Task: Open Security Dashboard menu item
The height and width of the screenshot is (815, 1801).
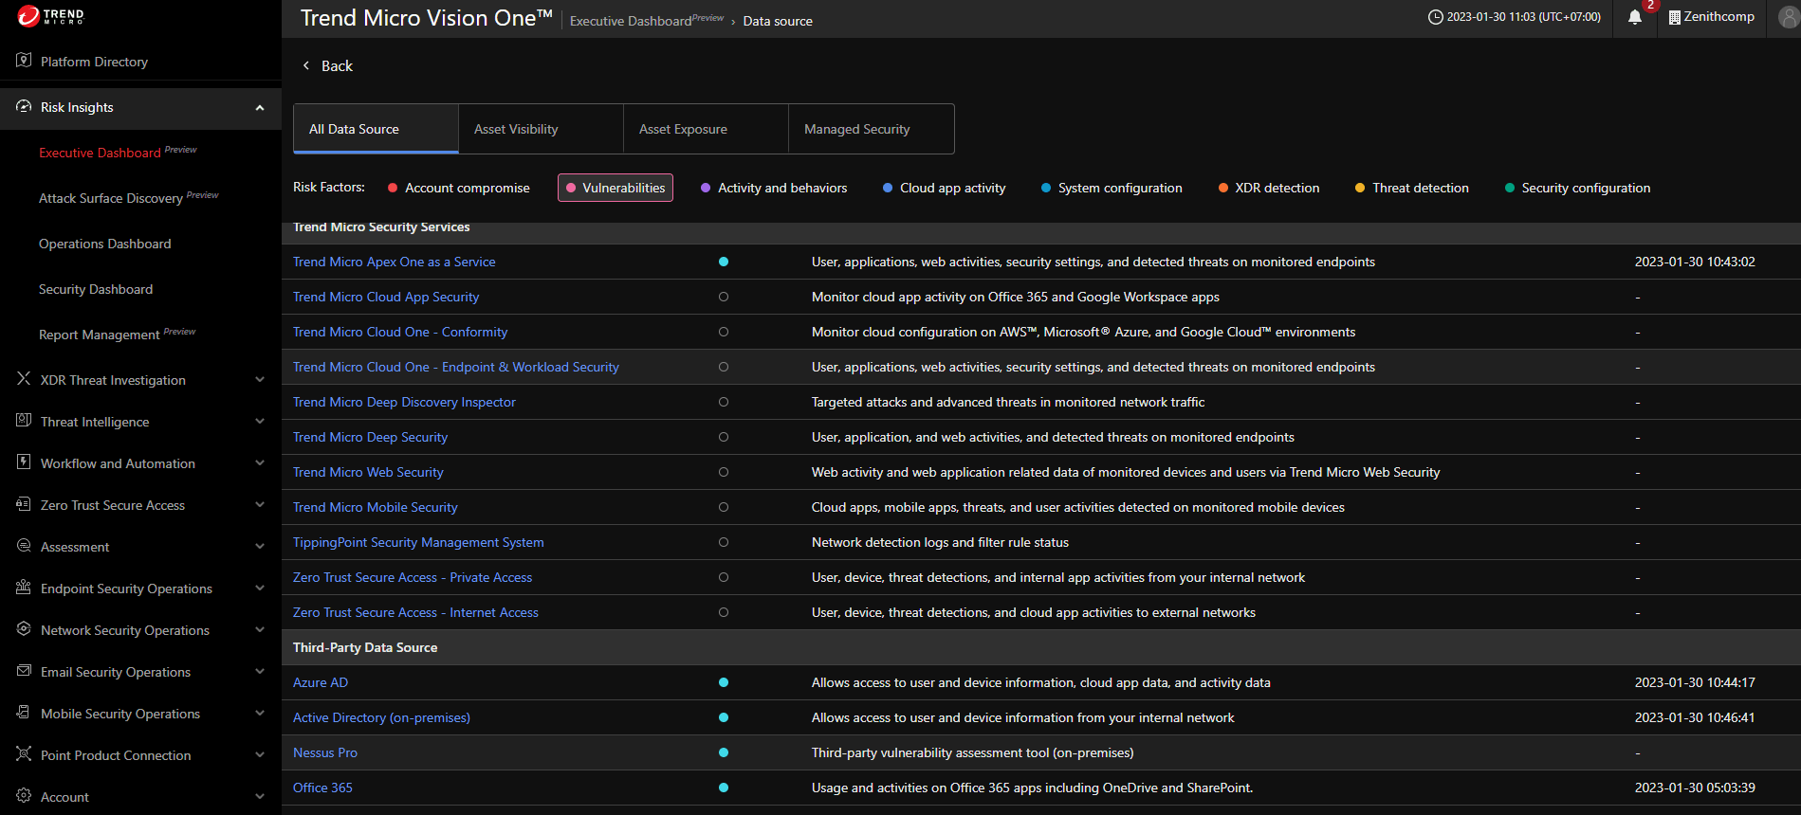Action: pyautogui.click(x=96, y=289)
